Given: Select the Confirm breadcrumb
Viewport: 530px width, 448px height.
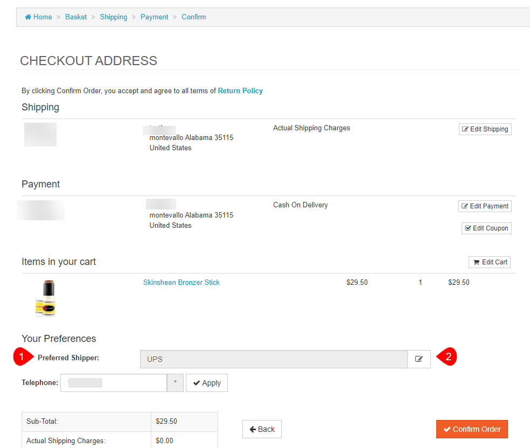Looking at the screenshot, I should (194, 17).
